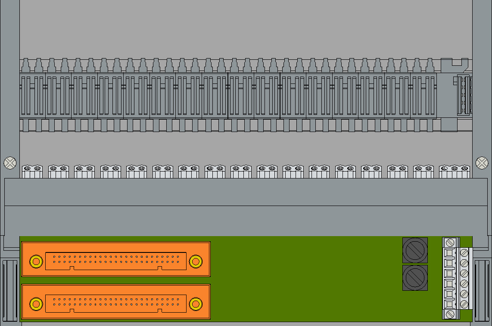Select the lower black rotary switch
492x326 pixels.
[x=415, y=277]
